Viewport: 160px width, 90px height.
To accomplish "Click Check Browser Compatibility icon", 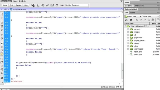I will pos(52,5).
